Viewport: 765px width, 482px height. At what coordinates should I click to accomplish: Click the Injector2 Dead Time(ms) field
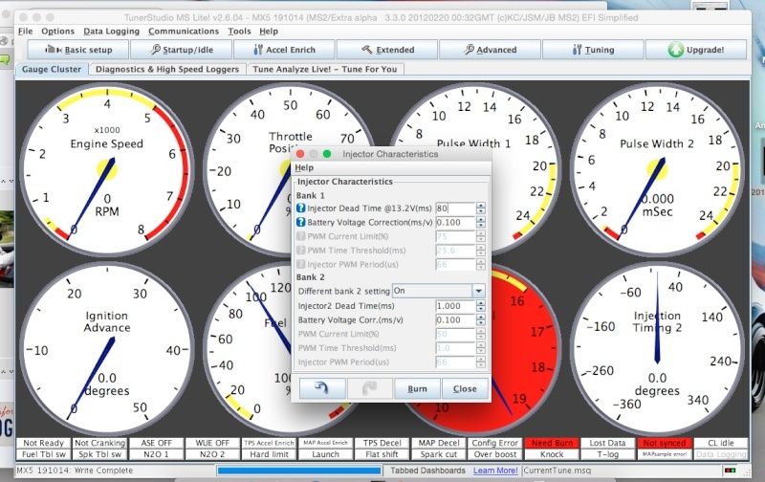pos(455,306)
